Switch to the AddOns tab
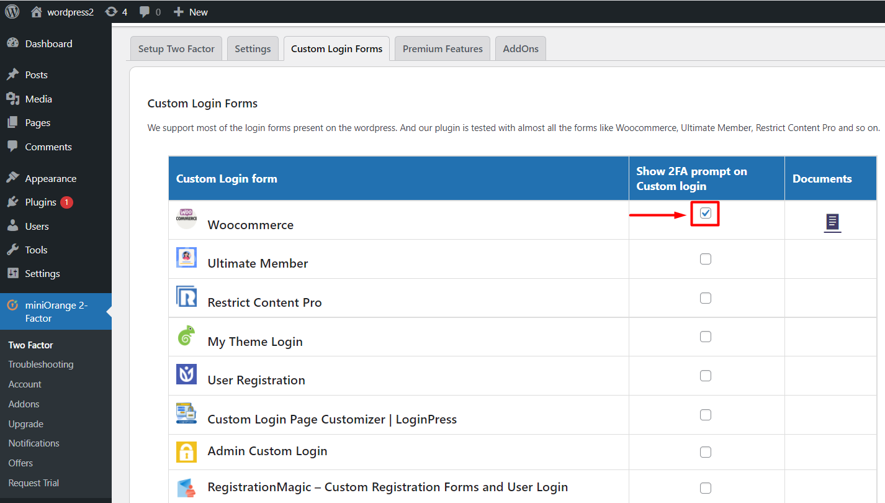The height and width of the screenshot is (503, 885). point(521,48)
